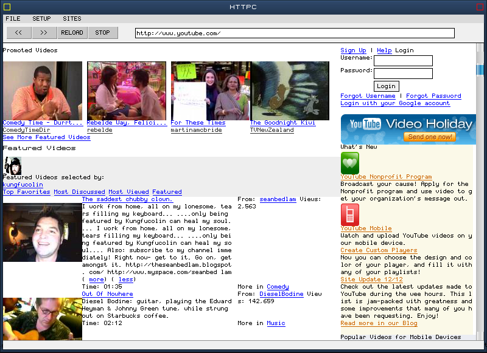
Task: Visit the ComedyTimeDir channel
Action: point(26,130)
